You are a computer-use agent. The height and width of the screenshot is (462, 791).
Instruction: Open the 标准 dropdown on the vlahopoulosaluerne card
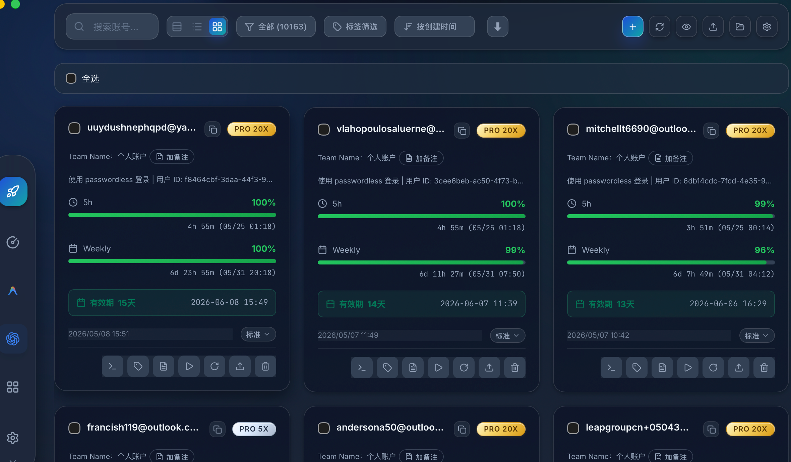(x=507, y=335)
